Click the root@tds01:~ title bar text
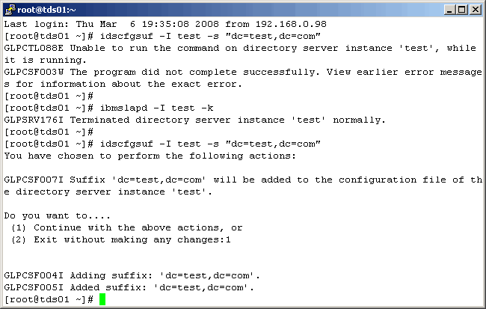This screenshot has height=309, width=486. coord(46,9)
